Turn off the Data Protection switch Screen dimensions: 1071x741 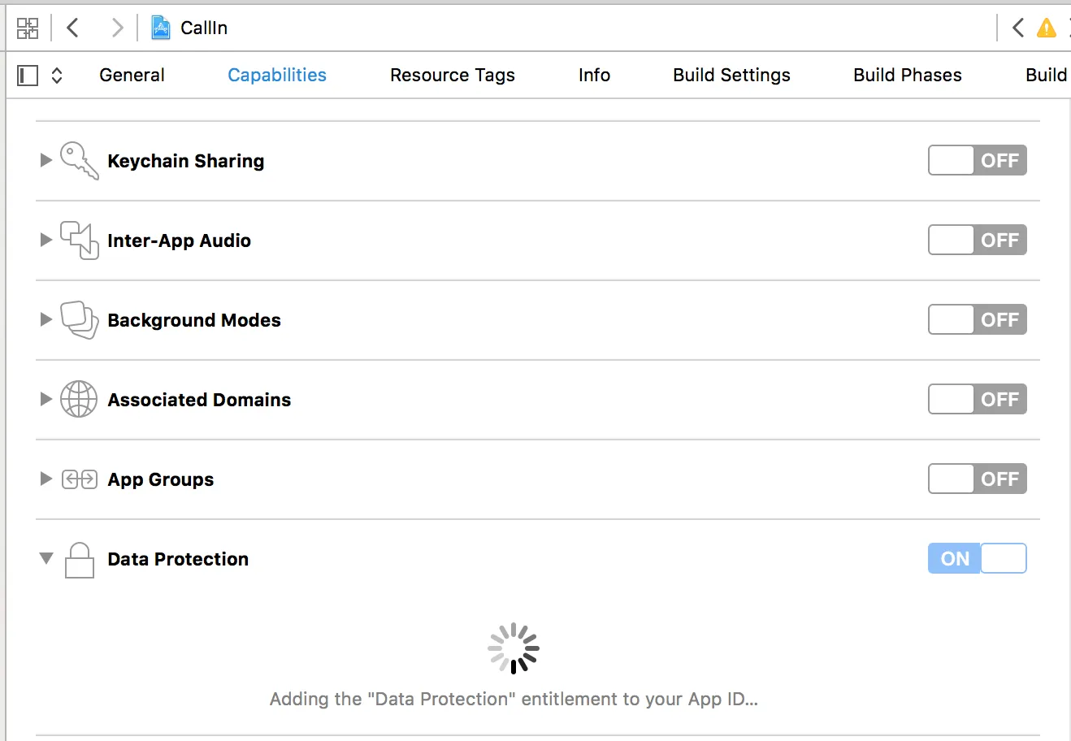click(x=977, y=559)
